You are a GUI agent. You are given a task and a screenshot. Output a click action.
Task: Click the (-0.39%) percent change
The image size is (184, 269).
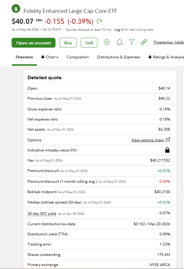[80, 21]
